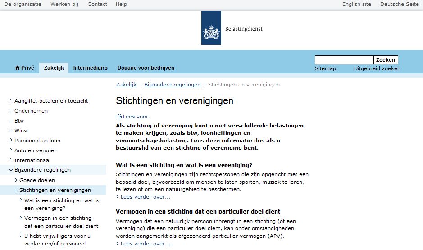Click the speaker icon next to Lees voor
The width and height of the screenshot is (423, 250).
click(118, 117)
